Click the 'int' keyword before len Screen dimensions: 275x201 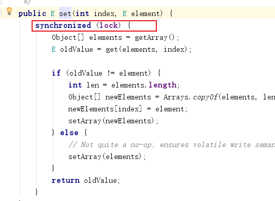tap(75, 85)
